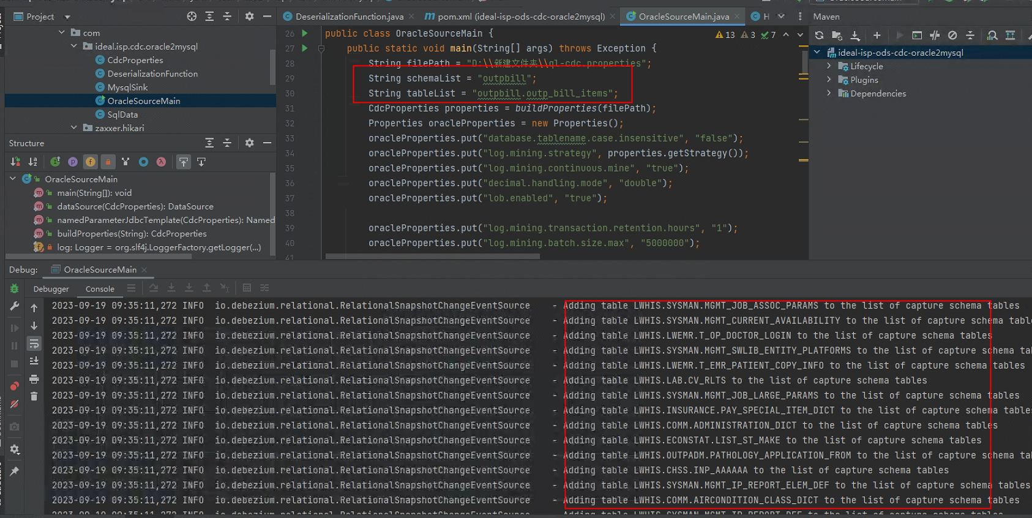
Task: Collapse ideal-isp-ods-cdc-oracle2mysql Maven node
Action: 817,53
